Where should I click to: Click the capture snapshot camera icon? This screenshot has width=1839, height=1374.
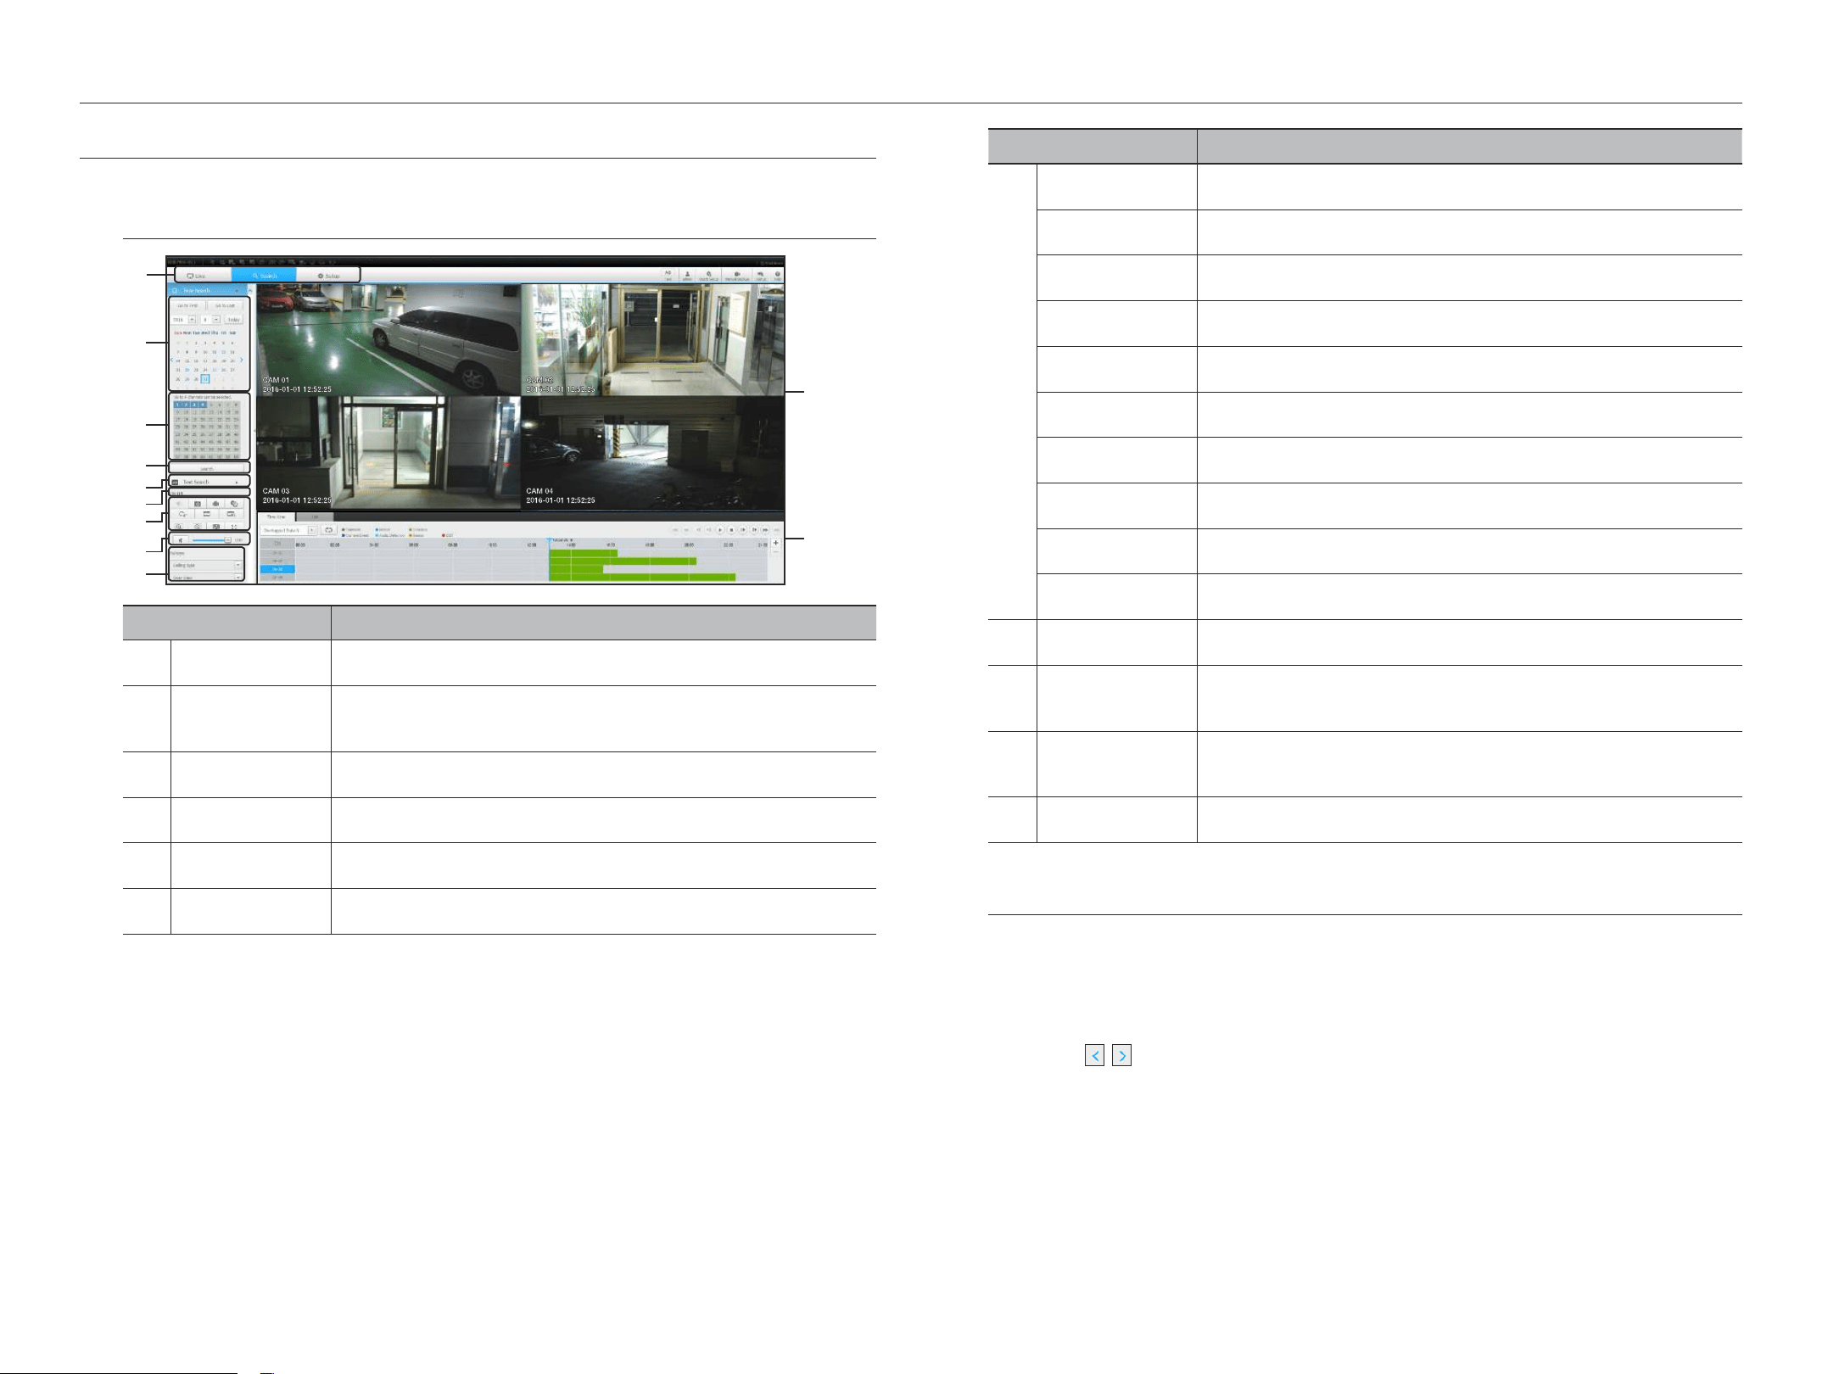198,504
